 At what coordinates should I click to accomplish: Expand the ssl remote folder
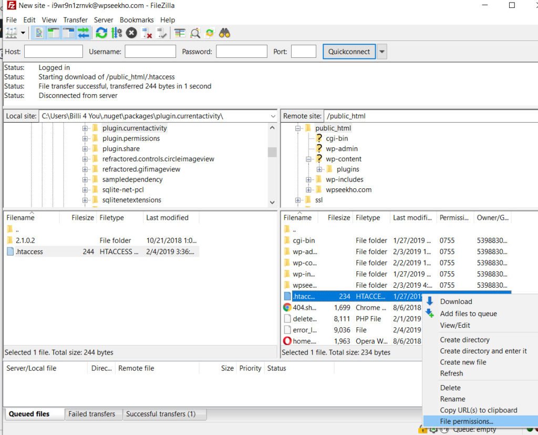pyautogui.click(x=298, y=200)
